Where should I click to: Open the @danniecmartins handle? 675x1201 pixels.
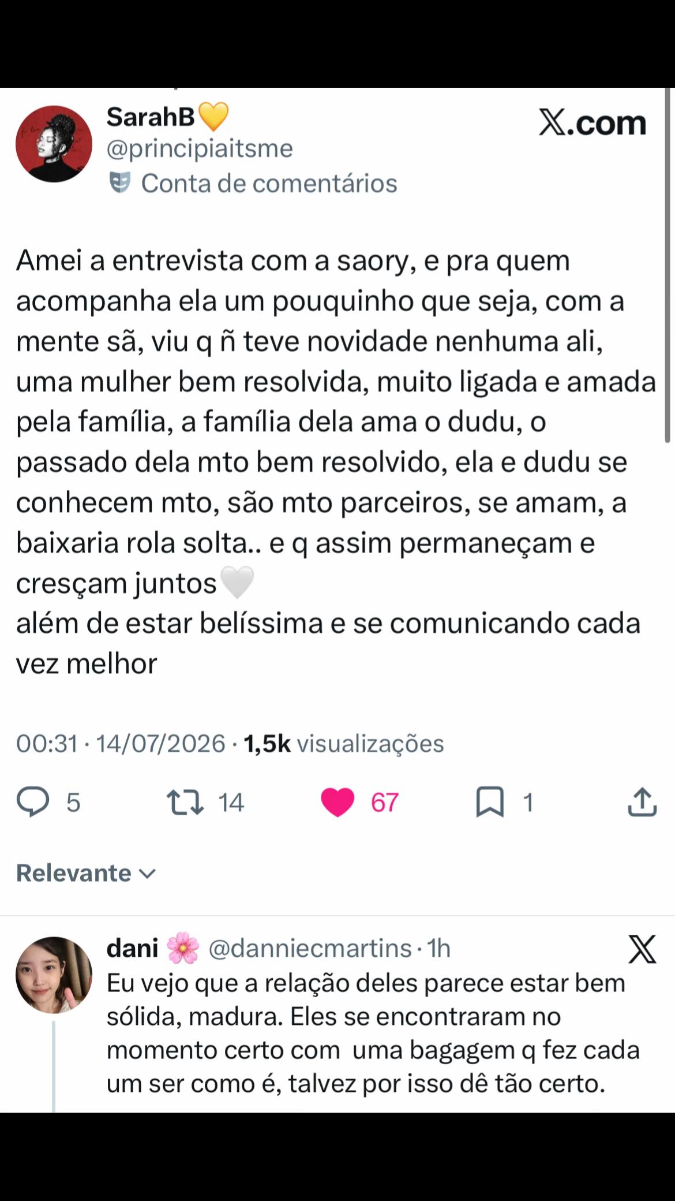coord(310,948)
